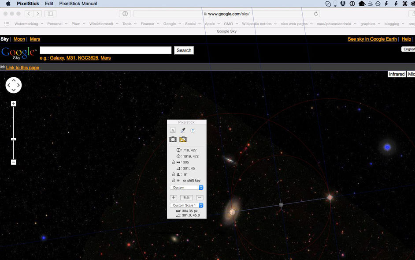Open the Custom Scale 1 dropdown
This screenshot has height=260, width=415.
pos(187,205)
